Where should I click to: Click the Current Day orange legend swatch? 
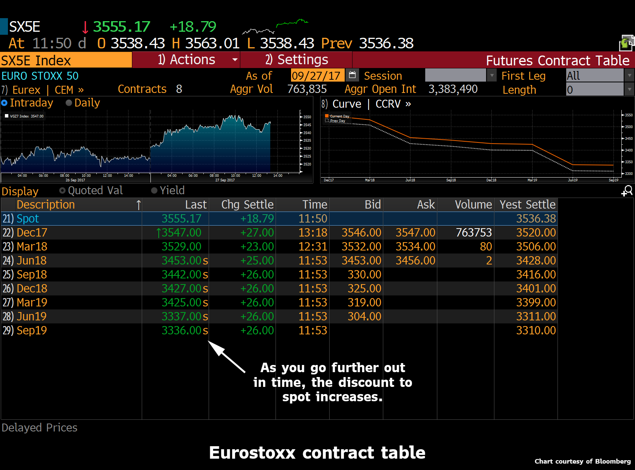click(327, 116)
